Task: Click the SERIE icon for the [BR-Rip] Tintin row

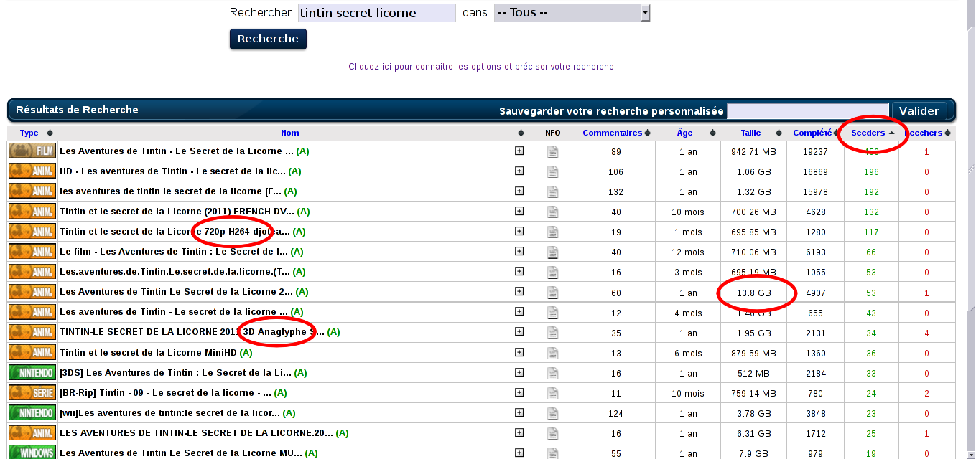Action: [32, 392]
